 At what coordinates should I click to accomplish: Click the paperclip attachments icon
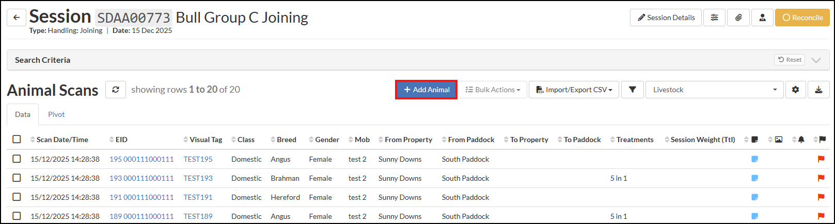[738, 18]
